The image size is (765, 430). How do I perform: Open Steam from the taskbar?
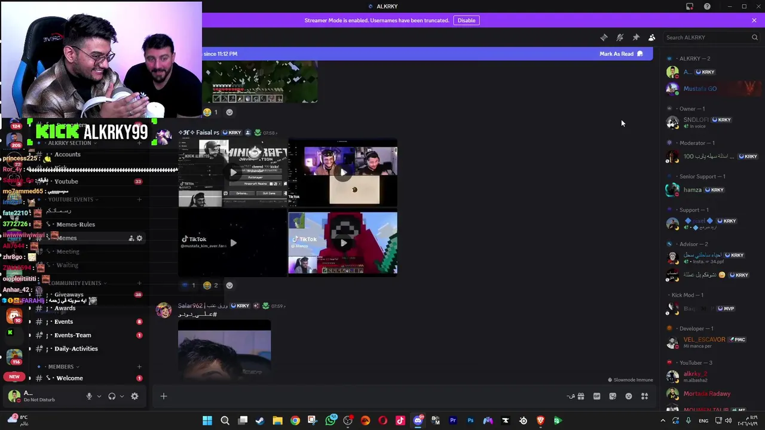pos(260,421)
